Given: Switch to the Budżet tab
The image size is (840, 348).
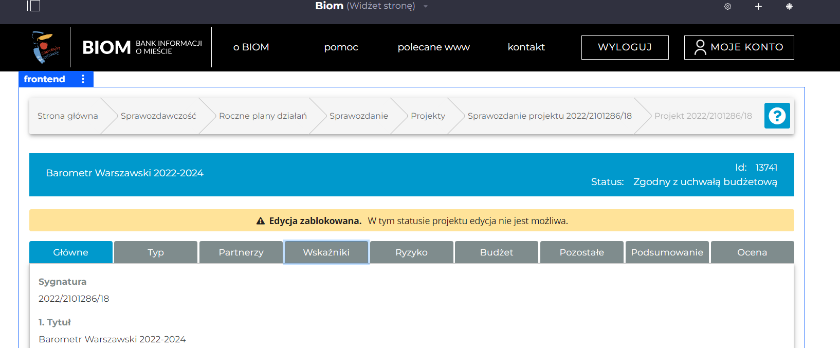Looking at the screenshot, I should pos(496,252).
